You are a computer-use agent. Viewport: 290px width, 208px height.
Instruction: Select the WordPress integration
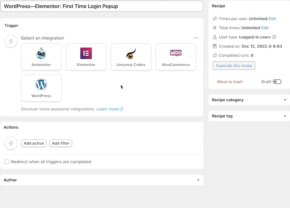[41, 88]
